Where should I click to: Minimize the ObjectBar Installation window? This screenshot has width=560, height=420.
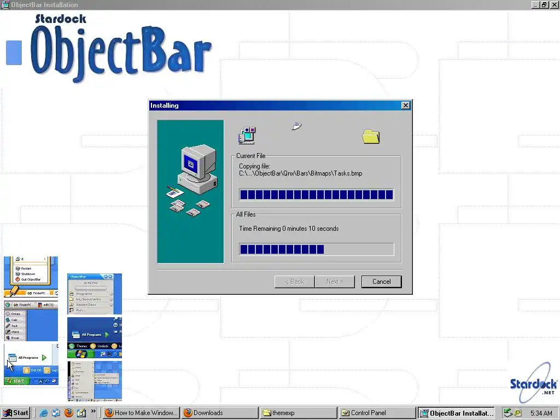click(x=535, y=4)
